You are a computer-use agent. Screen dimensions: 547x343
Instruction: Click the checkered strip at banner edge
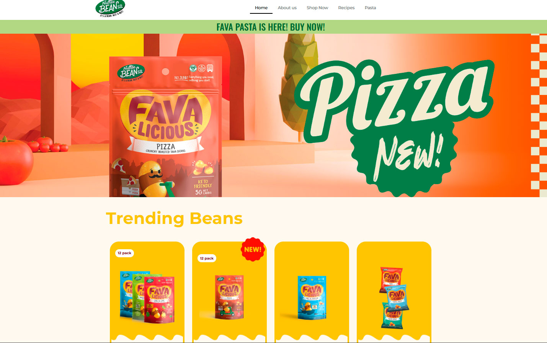click(x=539, y=115)
